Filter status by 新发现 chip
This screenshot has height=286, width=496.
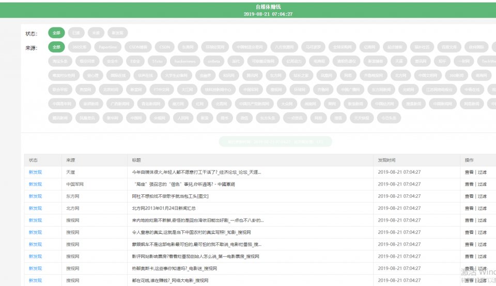118,33
